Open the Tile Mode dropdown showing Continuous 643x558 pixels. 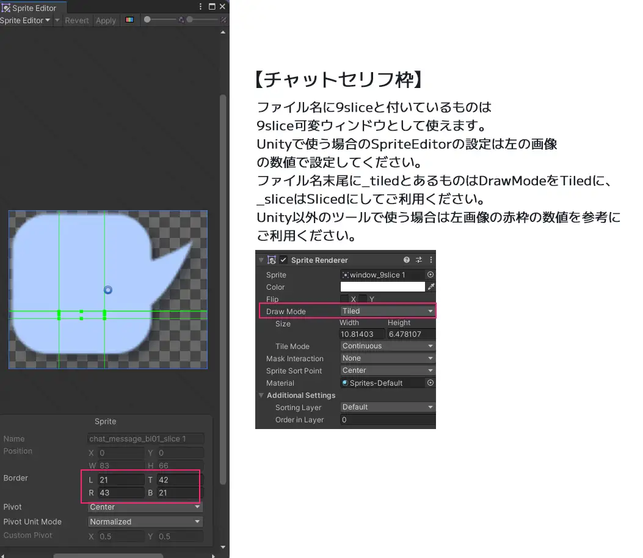(387, 346)
